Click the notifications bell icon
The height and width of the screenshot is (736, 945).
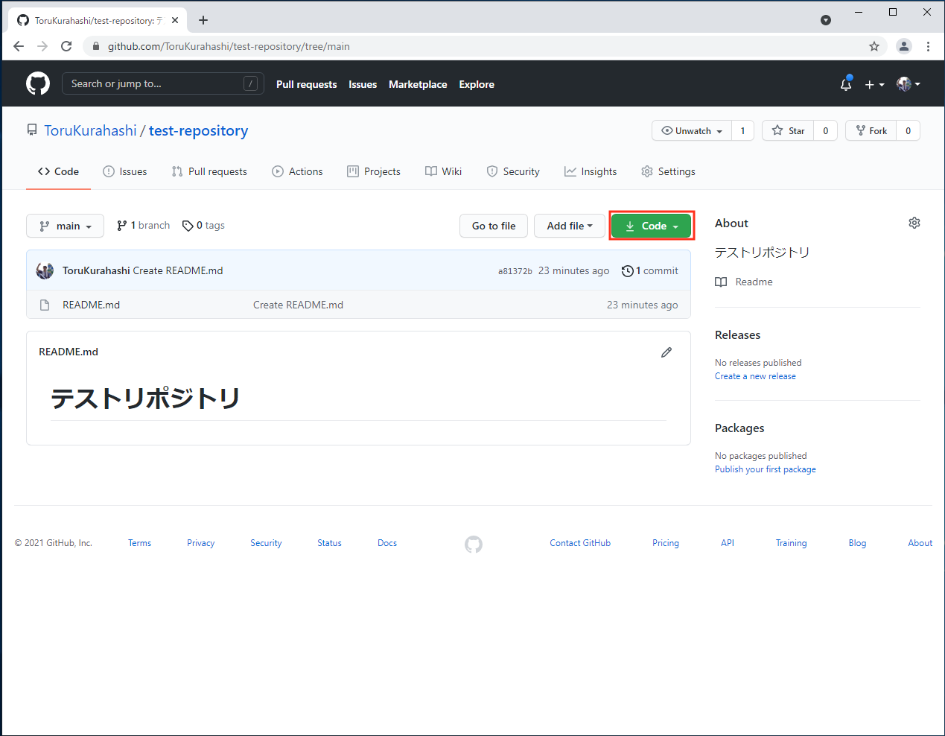(846, 84)
